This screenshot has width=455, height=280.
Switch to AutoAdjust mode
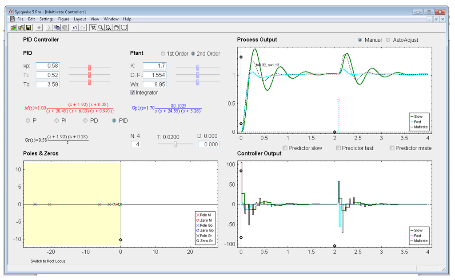click(x=388, y=40)
